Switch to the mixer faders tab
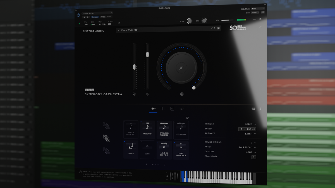Screen dimensions: 335x188 tap(162, 109)
